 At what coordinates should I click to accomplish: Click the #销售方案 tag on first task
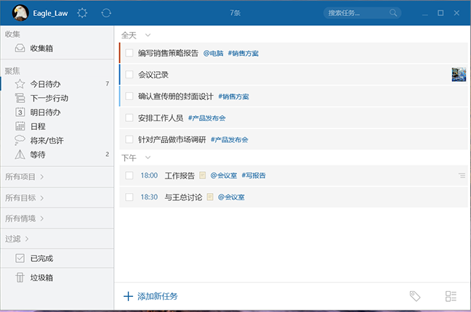pyautogui.click(x=243, y=53)
